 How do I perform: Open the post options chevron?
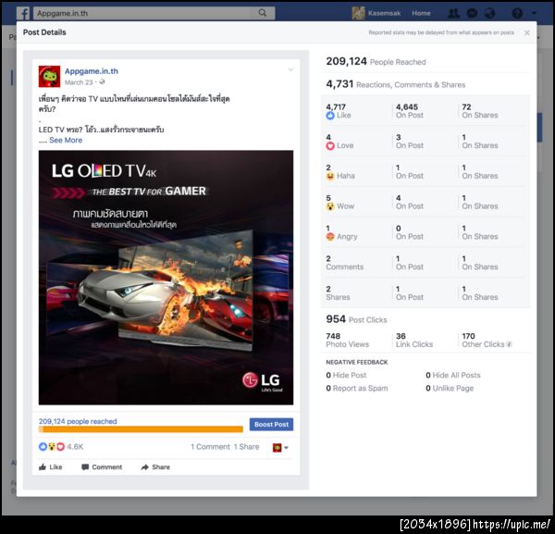coord(290,69)
